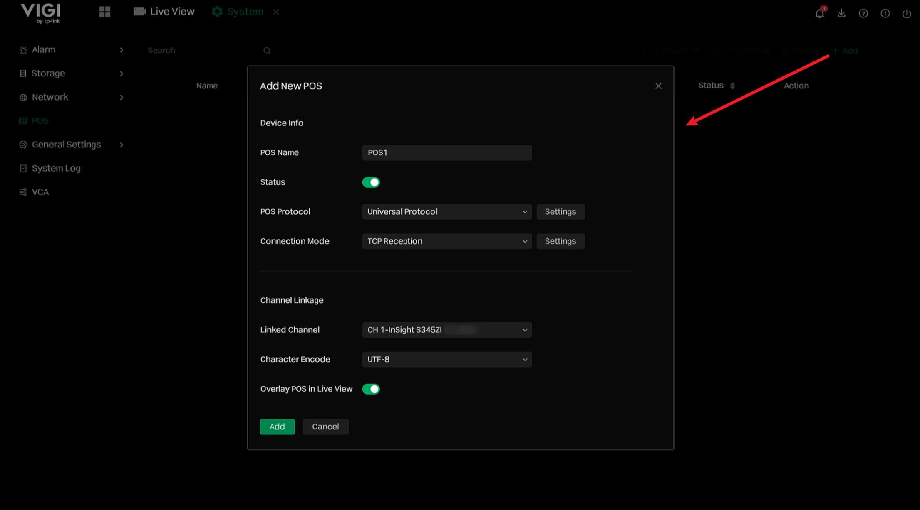Image resolution: width=920 pixels, height=510 pixels.
Task: Click the VIGI by tp-link logo
Action: [x=41, y=13]
